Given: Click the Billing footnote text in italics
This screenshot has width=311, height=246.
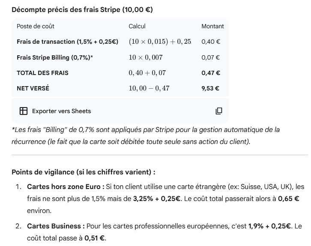Looking at the screenshot, I should (x=146, y=135).
